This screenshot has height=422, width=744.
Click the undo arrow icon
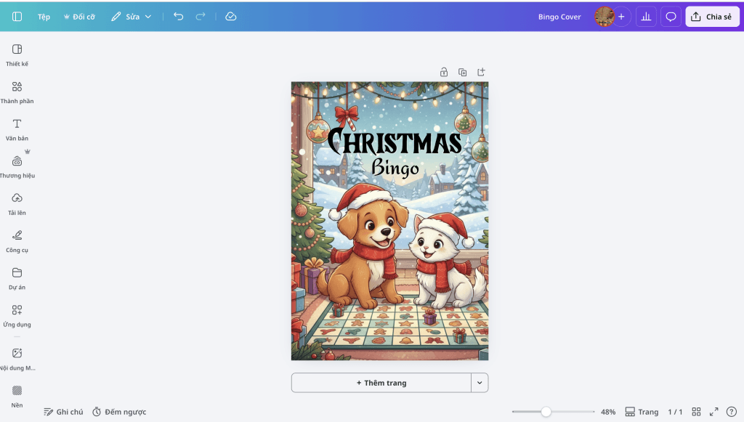179,17
